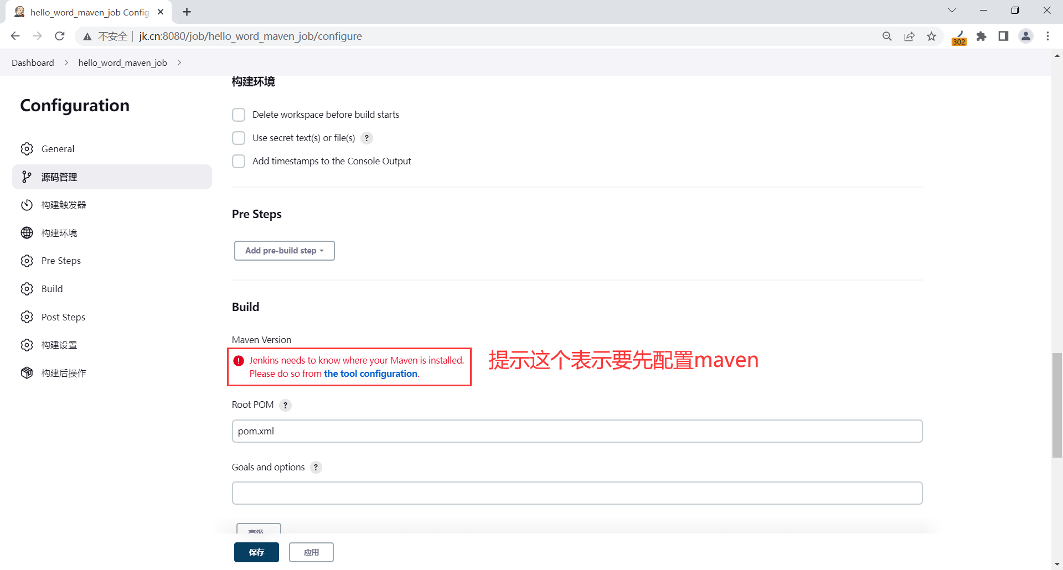Image resolution: width=1063 pixels, height=570 pixels.
Task: Open help for Root POM
Action: (285, 405)
